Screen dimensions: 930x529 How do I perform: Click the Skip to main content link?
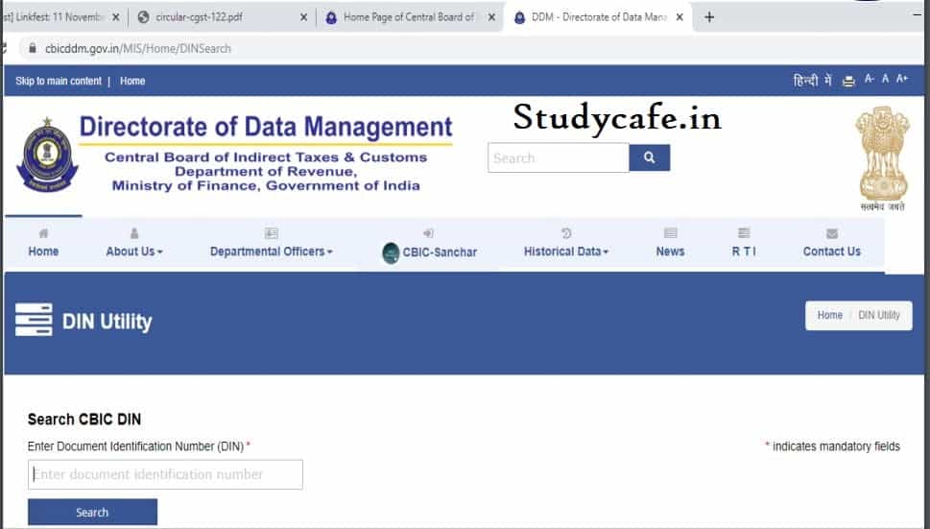tap(59, 82)
